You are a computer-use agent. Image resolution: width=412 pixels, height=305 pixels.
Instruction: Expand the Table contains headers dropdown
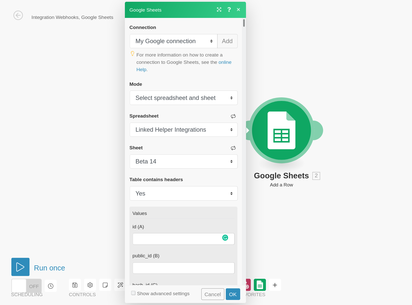pos(183,193)
